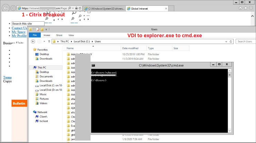Click Explorer back arrow button
256x143 pixels.
tap(33, 42)
